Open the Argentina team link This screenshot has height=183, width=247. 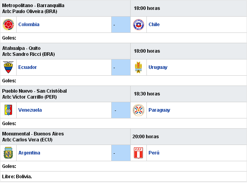click(x=29, y=153)
